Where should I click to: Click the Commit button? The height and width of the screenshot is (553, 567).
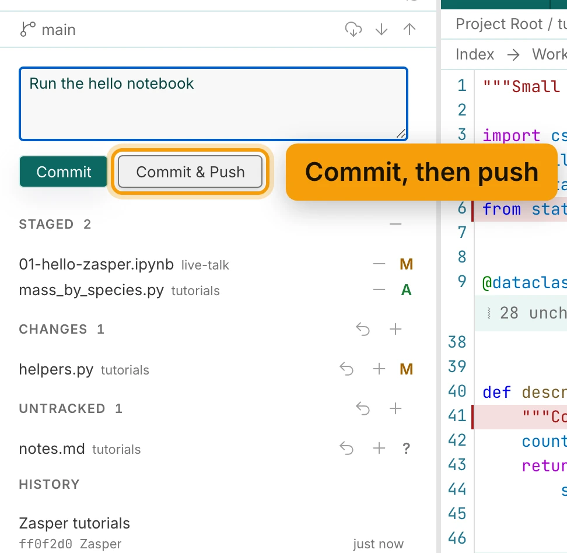point(64,172)
